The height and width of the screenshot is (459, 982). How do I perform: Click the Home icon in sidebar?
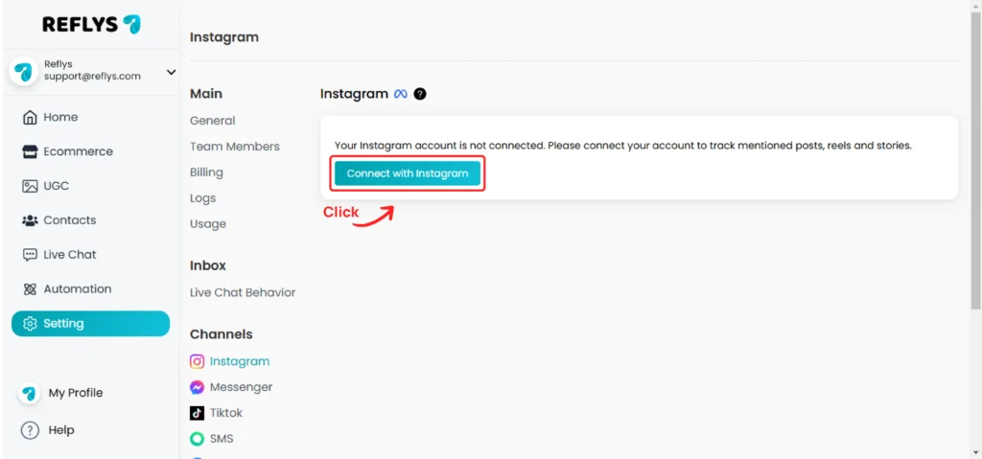[30, 117]
